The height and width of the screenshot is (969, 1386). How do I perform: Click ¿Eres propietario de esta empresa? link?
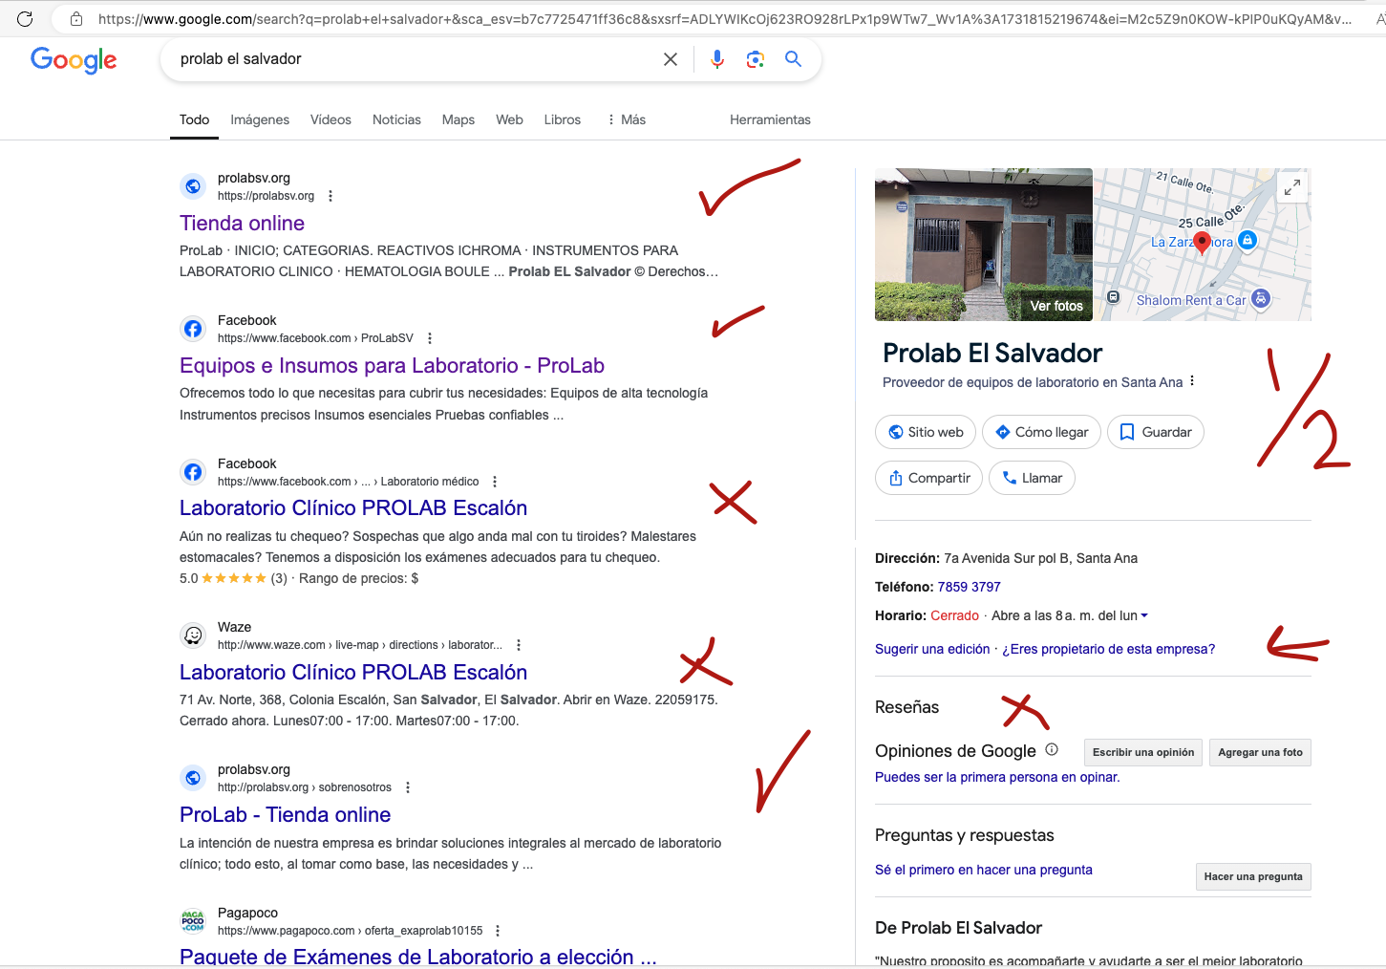tap(1108, 649)
